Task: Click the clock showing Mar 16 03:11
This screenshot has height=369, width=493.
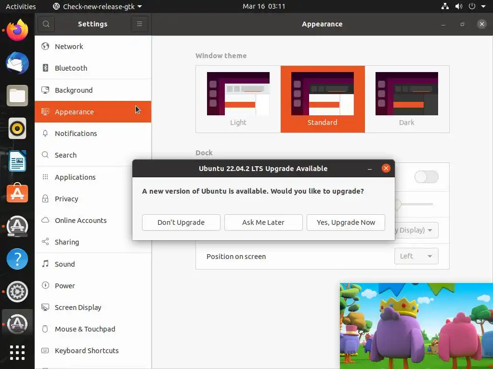Action: 264,6
